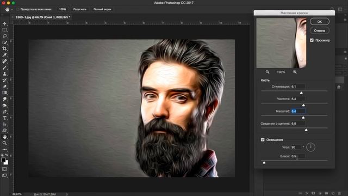Zoom out the Oil Paint preview
The width and height of the screenshot is (348, 196).
(268, 72)
